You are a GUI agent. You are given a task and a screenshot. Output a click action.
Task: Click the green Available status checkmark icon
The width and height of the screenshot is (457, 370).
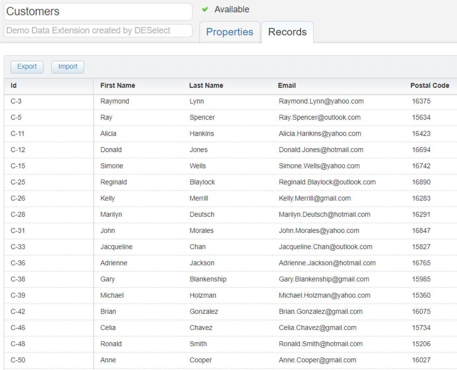point(205,9)
